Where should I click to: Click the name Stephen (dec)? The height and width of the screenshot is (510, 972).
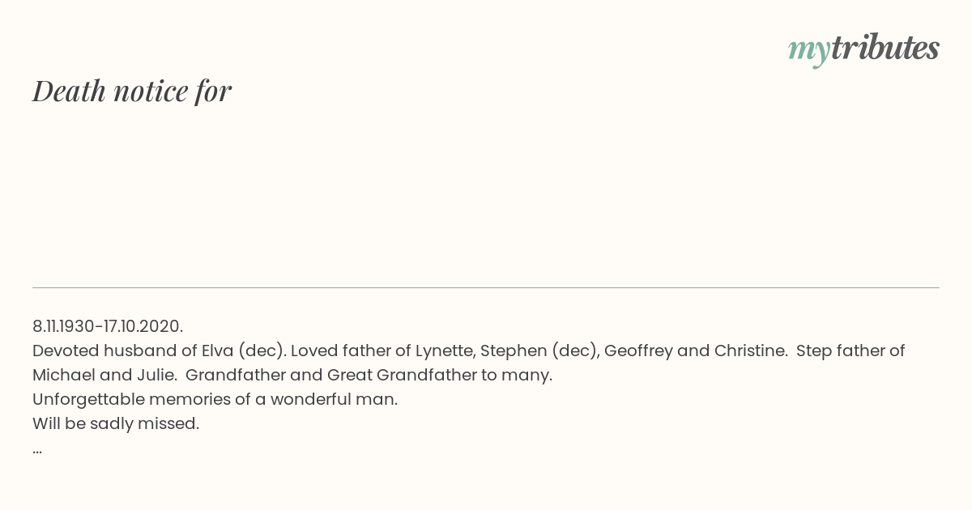coord(539,351)
